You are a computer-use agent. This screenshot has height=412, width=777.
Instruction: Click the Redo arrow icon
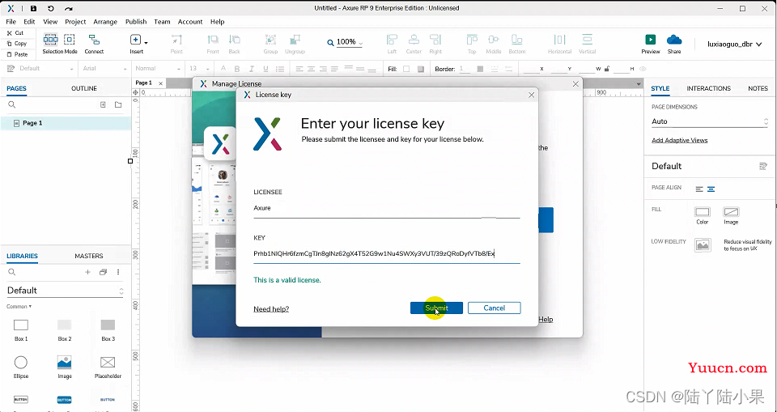68,8
